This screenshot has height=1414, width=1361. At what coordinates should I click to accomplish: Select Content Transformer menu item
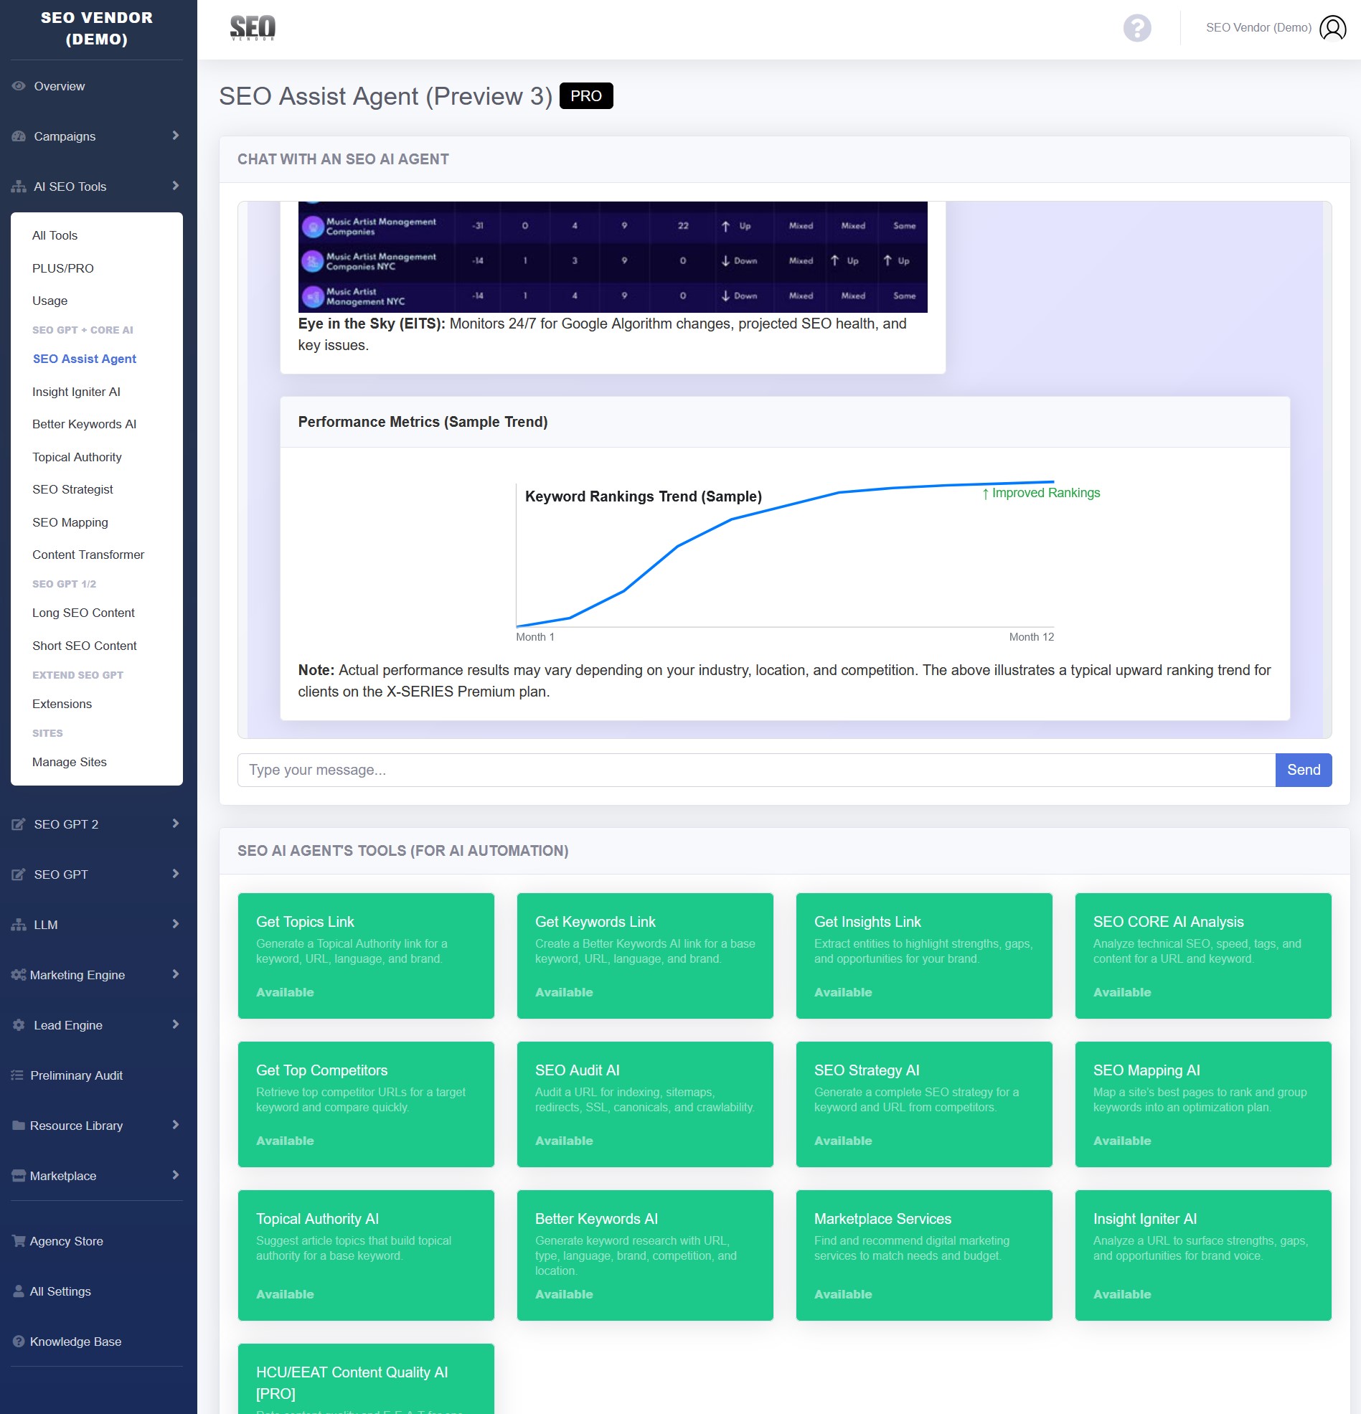[x=88, y=555]
